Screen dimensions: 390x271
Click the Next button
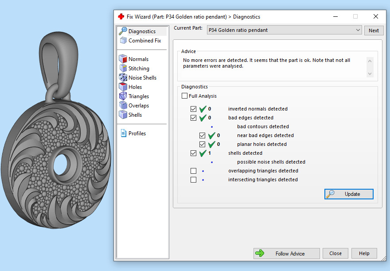point(374,30)
